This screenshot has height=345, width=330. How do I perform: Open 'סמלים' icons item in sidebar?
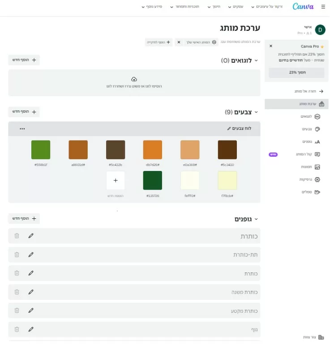310,192
